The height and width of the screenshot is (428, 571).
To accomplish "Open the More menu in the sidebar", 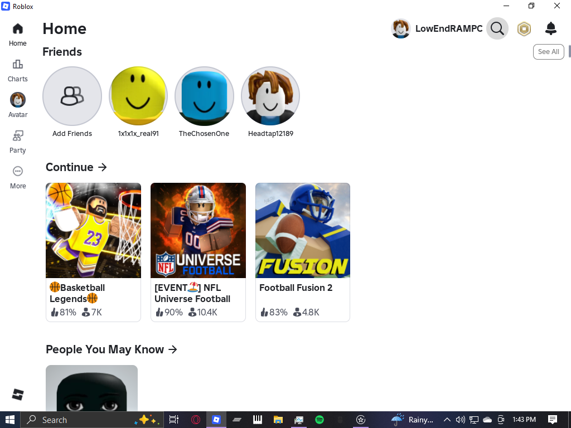I will (x=17, y=178).
